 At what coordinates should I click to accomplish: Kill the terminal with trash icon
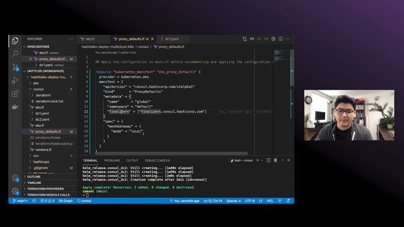click(275, 160)
